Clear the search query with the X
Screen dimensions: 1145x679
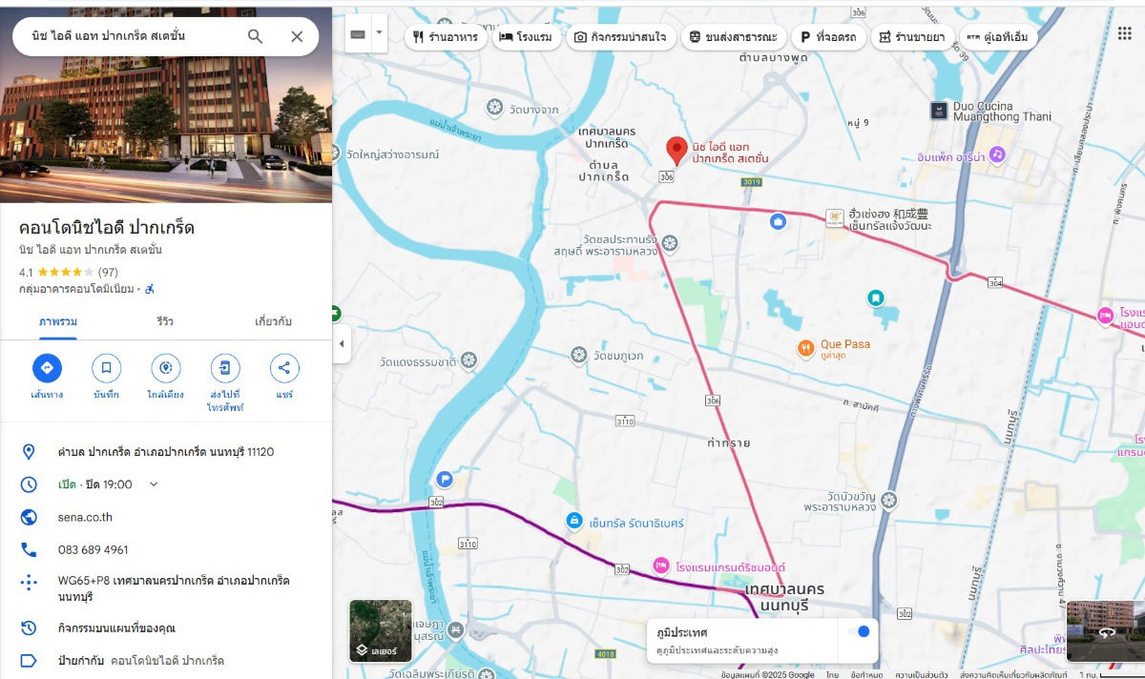coord(297,35)
